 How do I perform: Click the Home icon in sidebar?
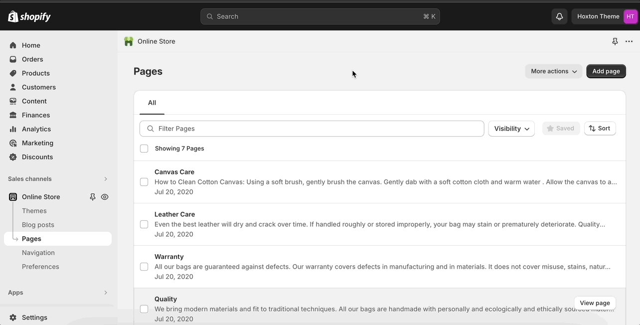13,45
